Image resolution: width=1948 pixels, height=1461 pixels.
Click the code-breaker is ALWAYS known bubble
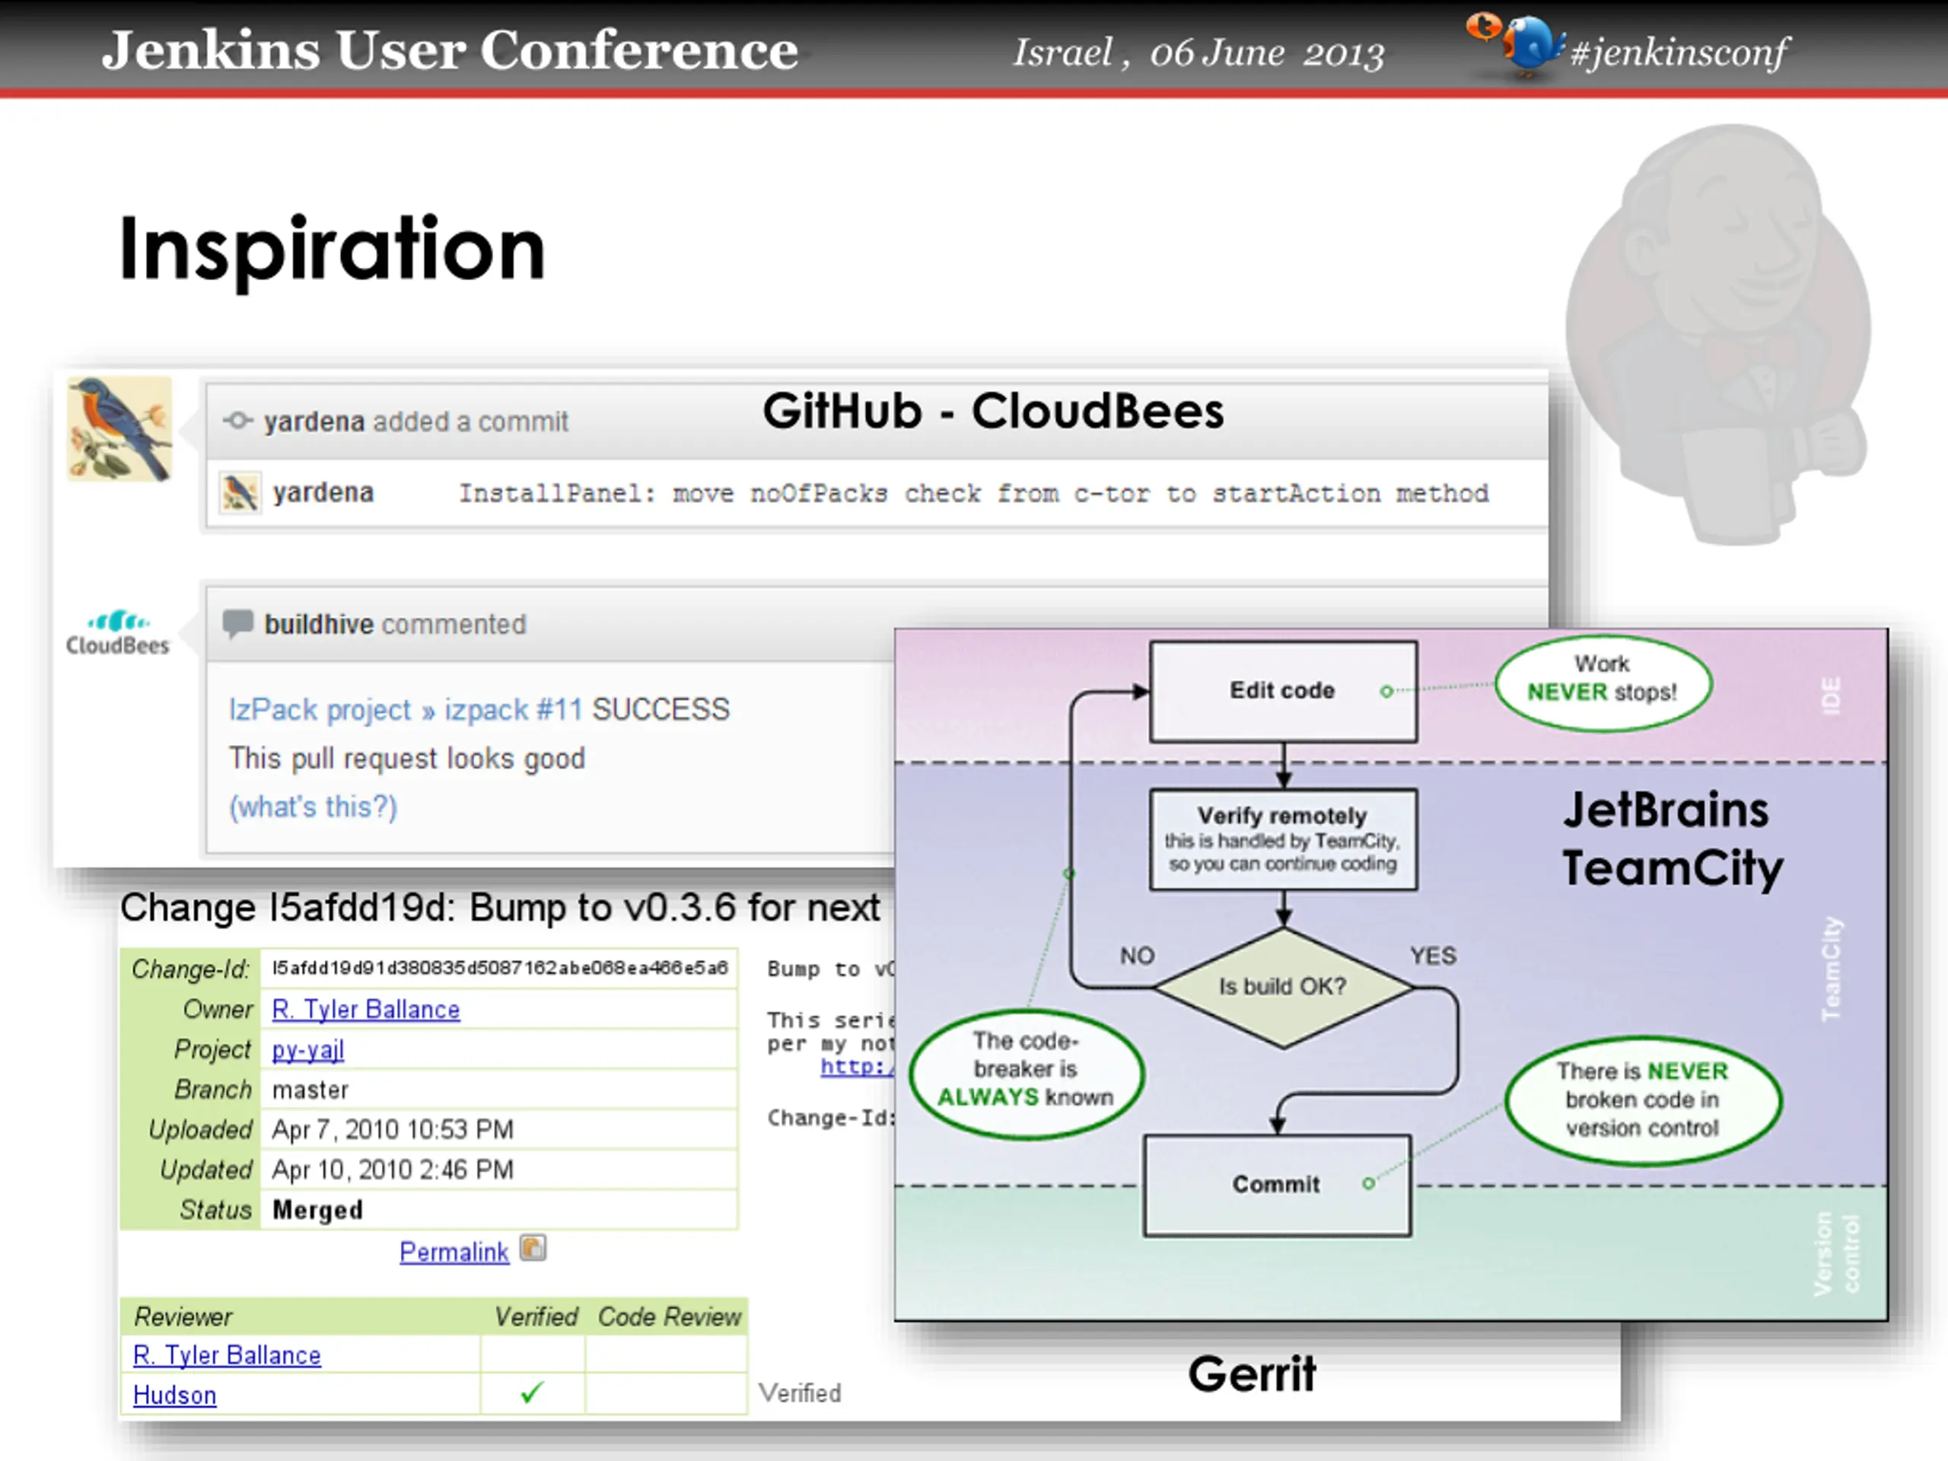[1026, 1074]
